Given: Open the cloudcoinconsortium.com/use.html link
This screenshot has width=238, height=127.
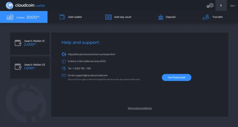Looking at the screenshot, I should [x=92, y=54].
